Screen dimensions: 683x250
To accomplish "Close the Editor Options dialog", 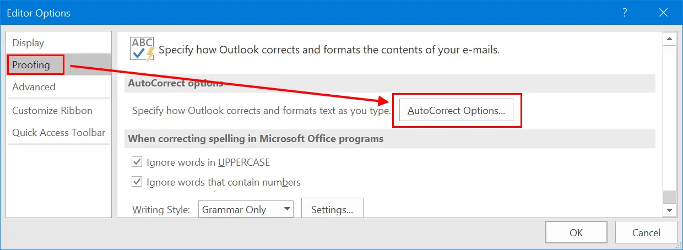I will tap(663, 12).
